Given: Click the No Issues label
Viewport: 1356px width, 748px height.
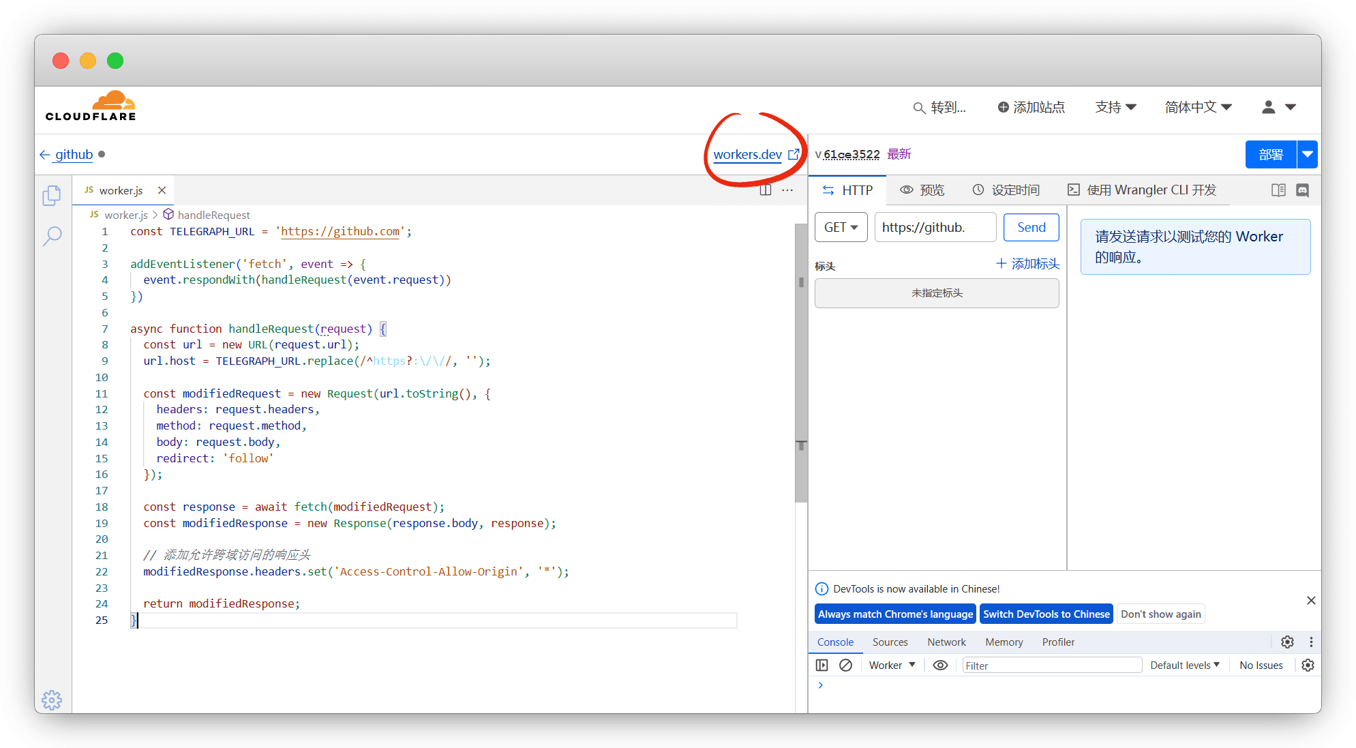Looking at the screenshot, I should 1261,665.
